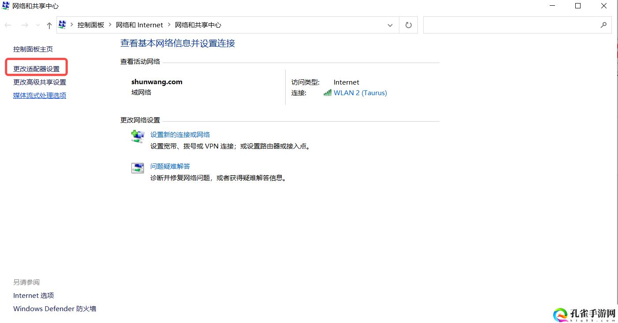The width and height of the screenshot is (618, 323).
Task: Select 网络和共享中心 in the breadcrumb
Action: point(198,25)
